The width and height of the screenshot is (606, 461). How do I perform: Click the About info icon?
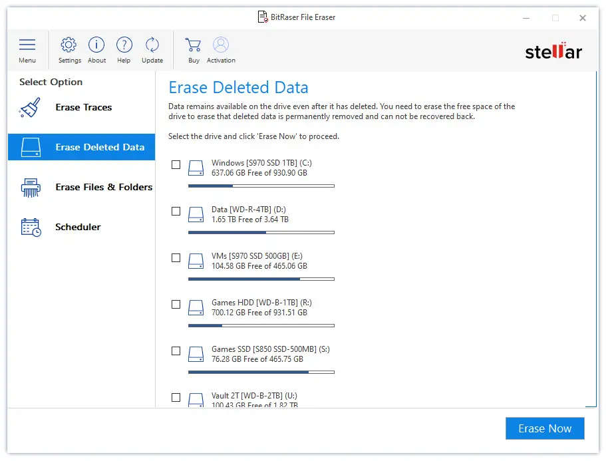[96, 45]
